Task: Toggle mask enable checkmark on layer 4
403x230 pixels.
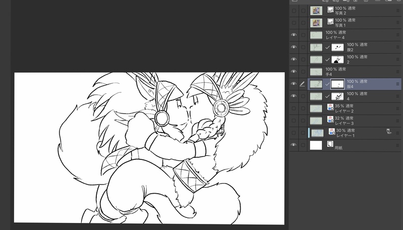Action: (x=327, y=96)
